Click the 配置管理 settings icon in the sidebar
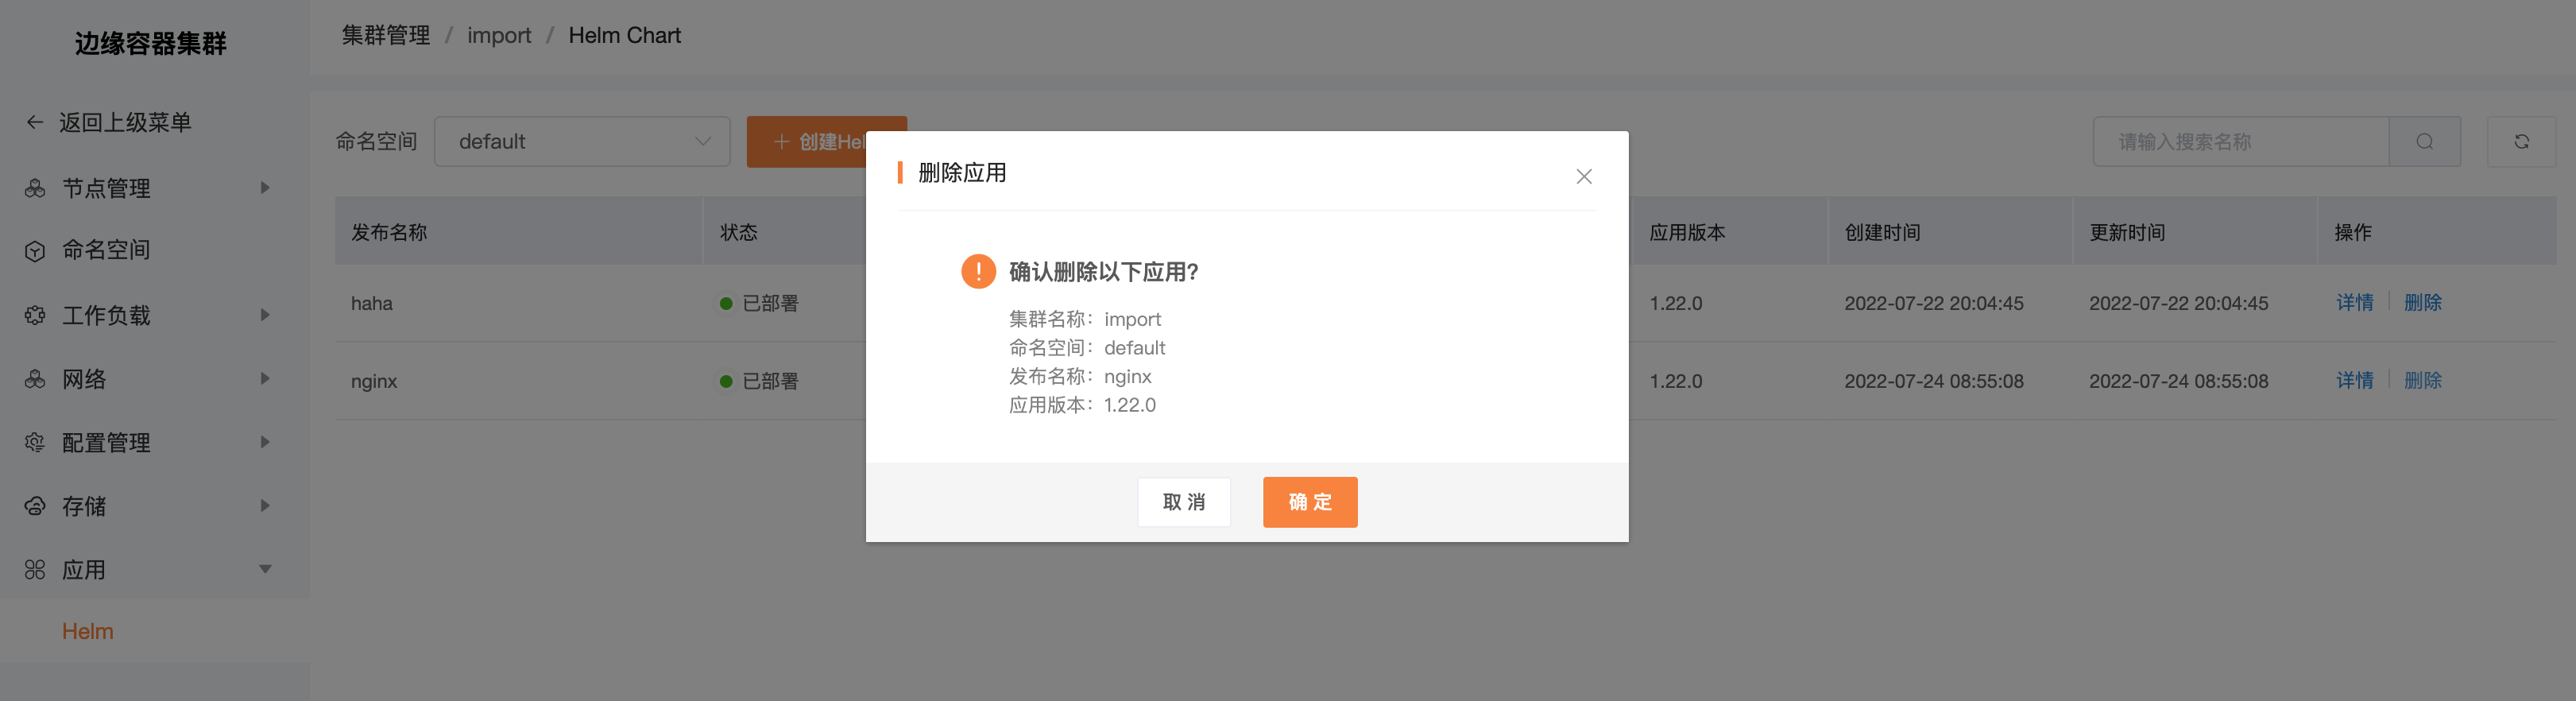The image size is (2576, 701). click(35, 442)
